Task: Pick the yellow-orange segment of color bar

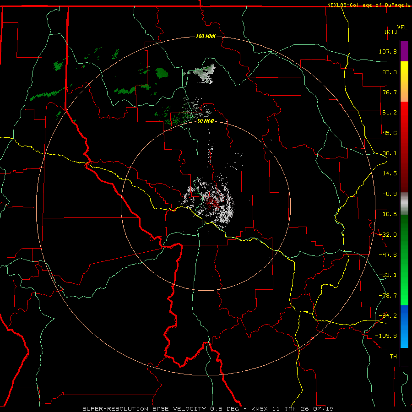Action: 404,81
